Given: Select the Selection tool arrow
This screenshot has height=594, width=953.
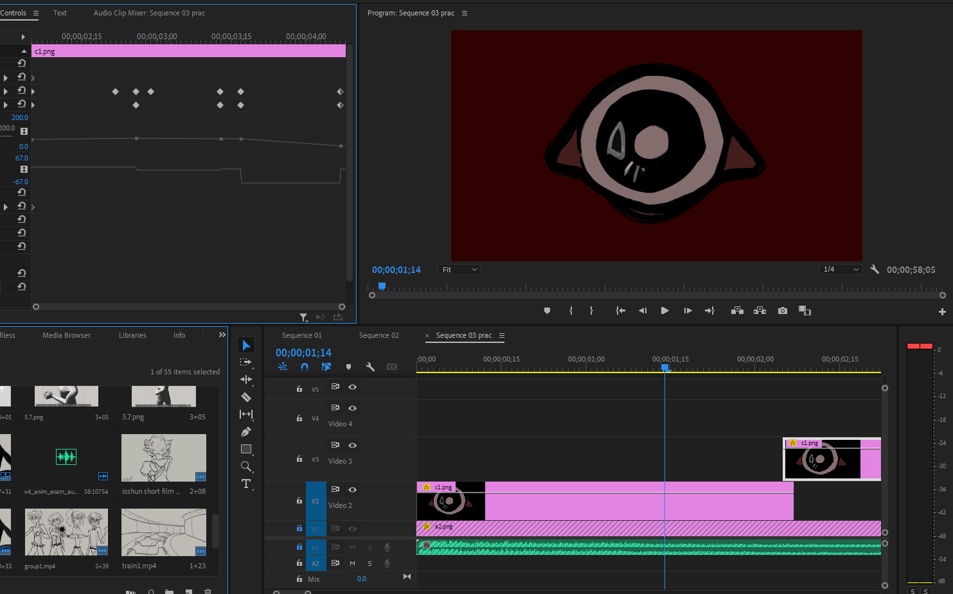Looking at the screenshot, I should 246,345.
